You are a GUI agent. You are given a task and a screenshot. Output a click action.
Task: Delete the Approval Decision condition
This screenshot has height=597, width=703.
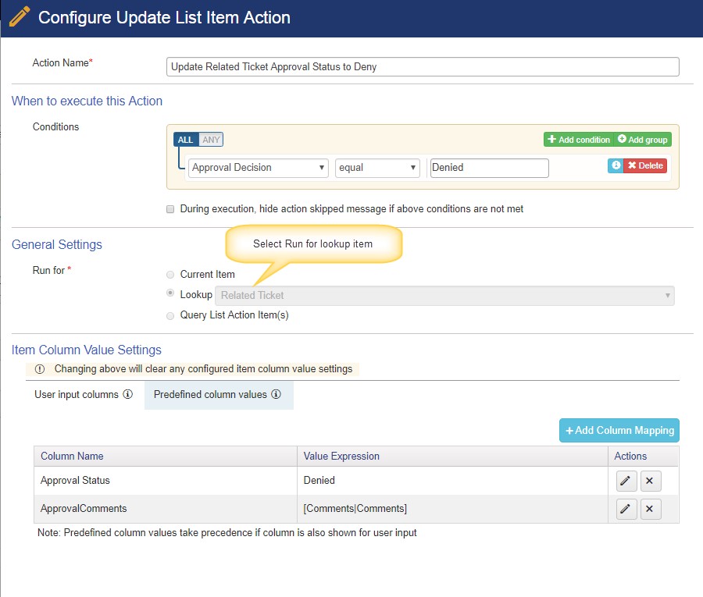(x=645, y=165)
